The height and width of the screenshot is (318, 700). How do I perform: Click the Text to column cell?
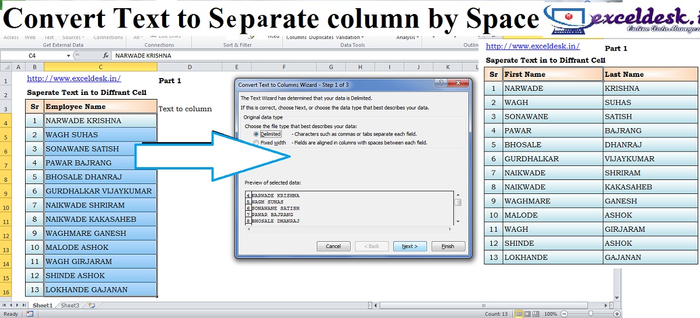point(185,109)
